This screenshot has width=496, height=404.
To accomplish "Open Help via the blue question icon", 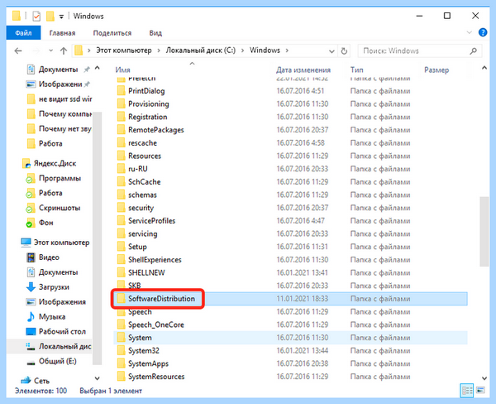I will tap(483, 32).
